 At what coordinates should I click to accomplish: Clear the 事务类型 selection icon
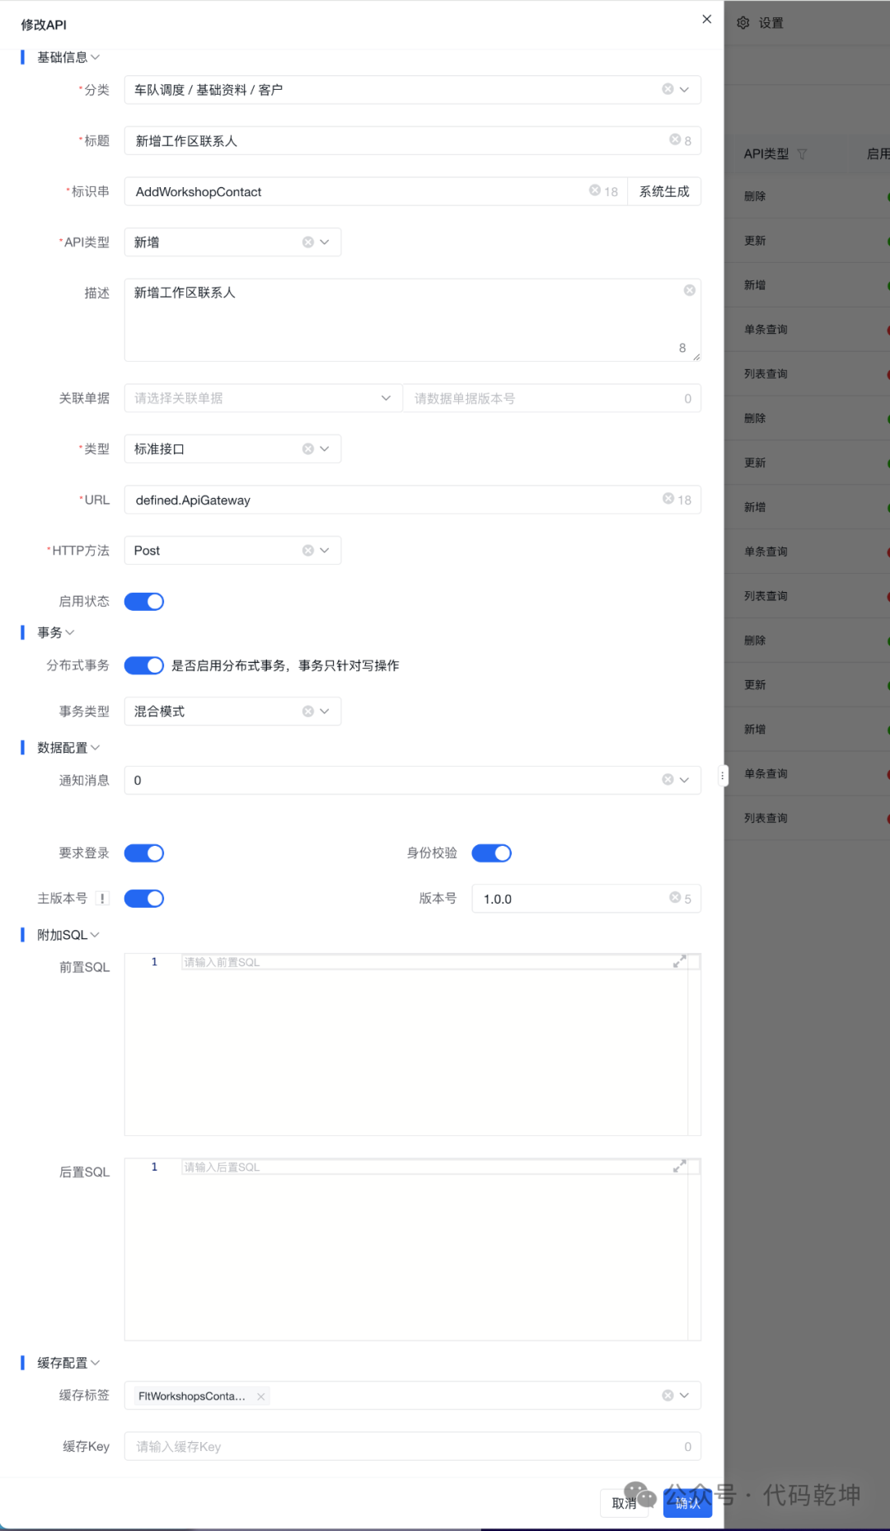tap(307, 711)
